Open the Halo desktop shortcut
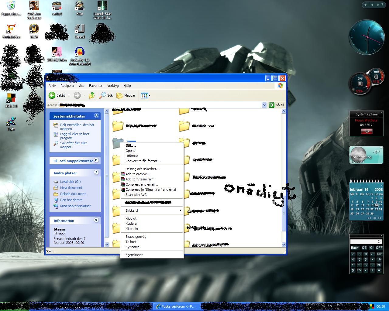389x311 pixels. tap(80, 9)
